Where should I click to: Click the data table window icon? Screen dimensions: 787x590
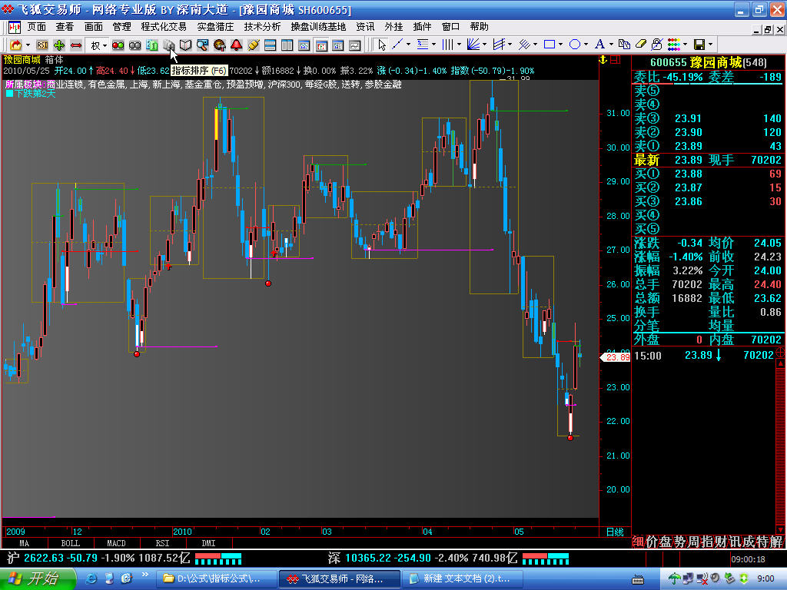[x=338, y=45]
